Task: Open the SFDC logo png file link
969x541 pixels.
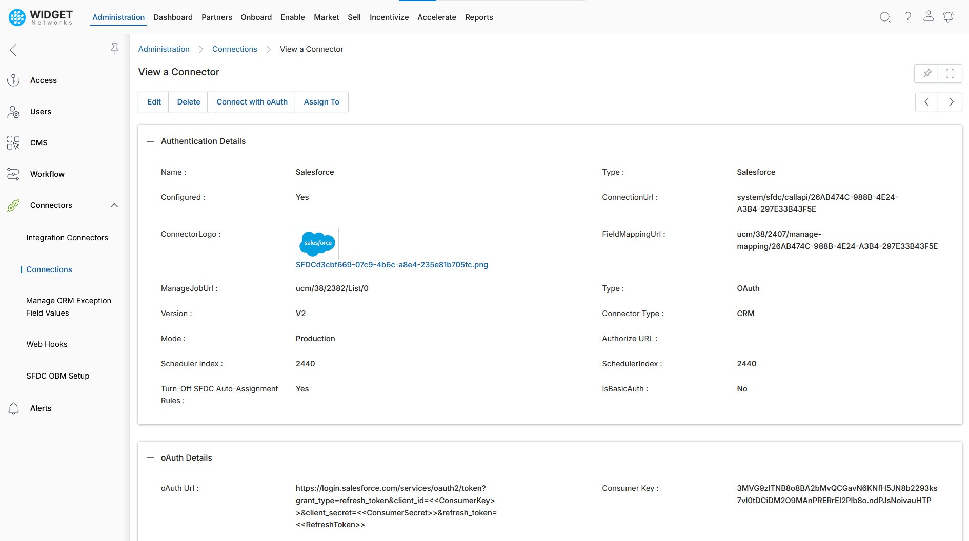Action: [x=392, y=265]
